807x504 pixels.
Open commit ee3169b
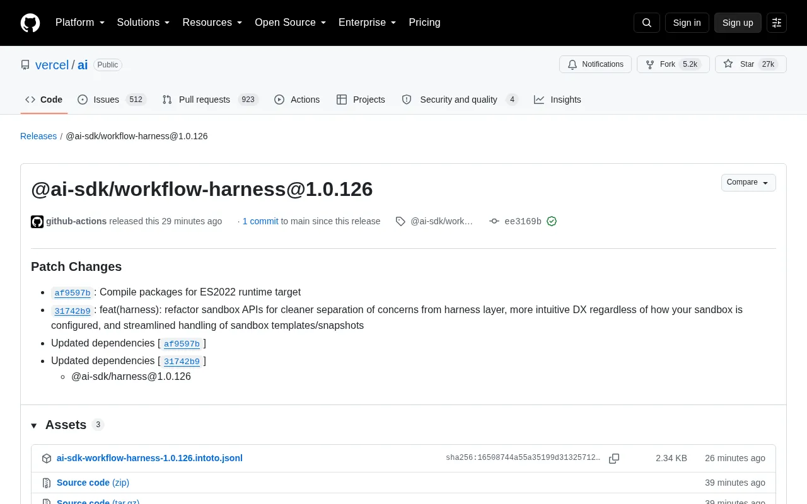[x=523, y=222]
